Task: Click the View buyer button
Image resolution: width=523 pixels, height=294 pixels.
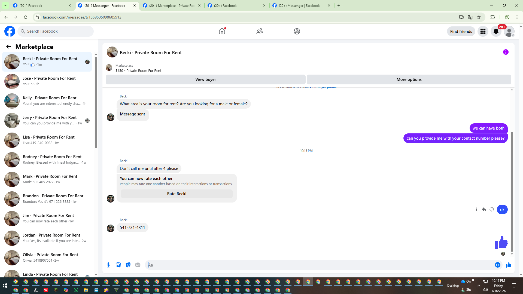Action: click(x=205, y=79)
